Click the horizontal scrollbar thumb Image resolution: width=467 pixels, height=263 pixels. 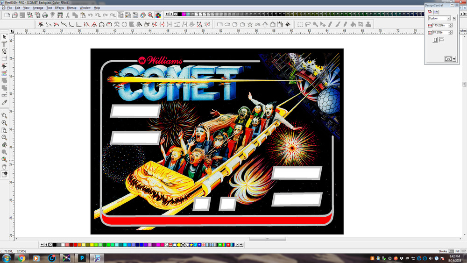(x=268, y=239)
